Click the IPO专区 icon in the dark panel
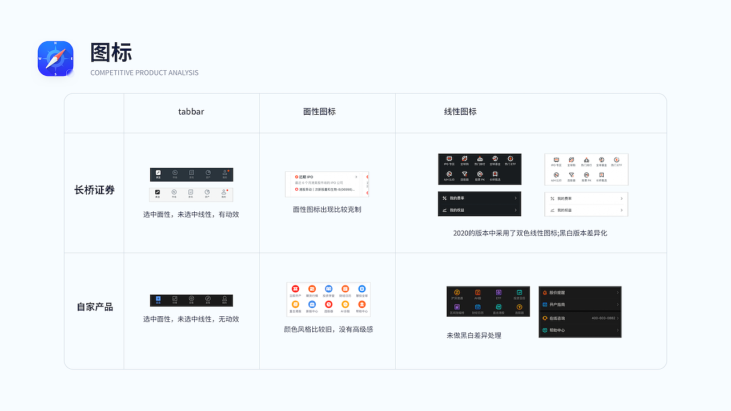 (449, 159)
